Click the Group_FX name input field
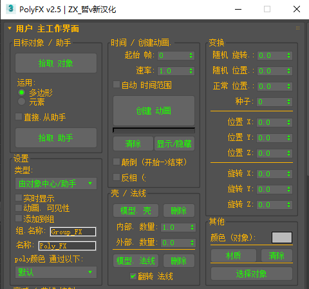 point(73,232)
